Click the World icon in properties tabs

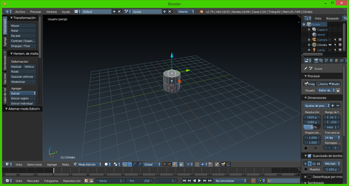(x=331, y=61)
